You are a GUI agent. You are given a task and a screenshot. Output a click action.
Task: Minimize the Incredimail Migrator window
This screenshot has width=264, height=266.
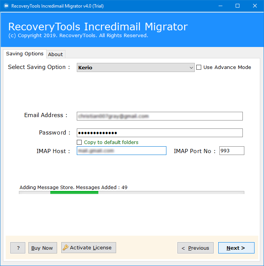pyautogui.click(x=220, y=6)
